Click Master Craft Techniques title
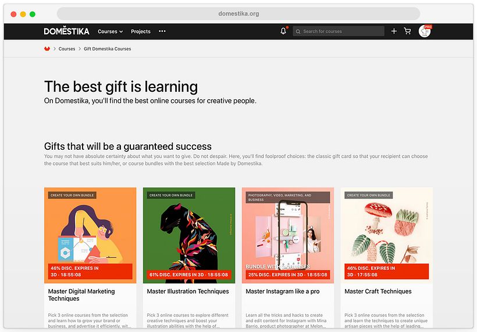477x332 pixels. point(378,291)
